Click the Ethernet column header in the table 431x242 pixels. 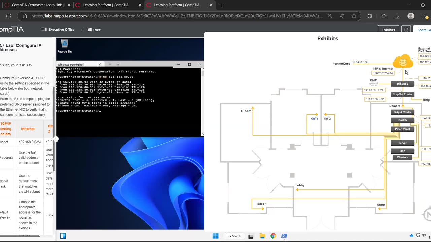(28, 129)
